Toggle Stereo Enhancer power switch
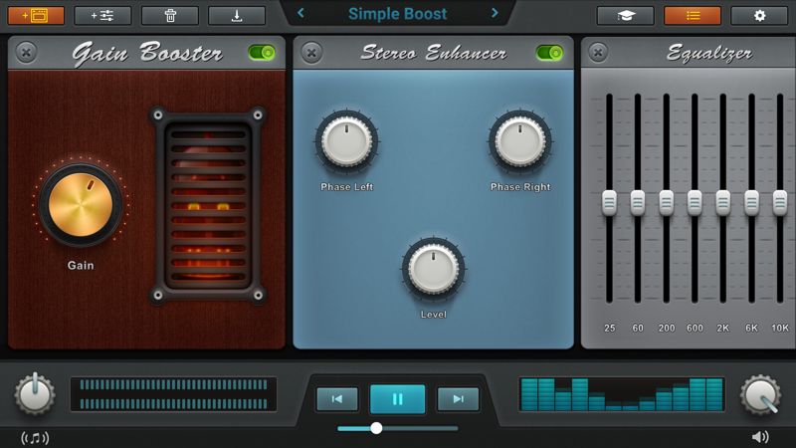Viewport: 796px width, 448px height. point(549,53)
